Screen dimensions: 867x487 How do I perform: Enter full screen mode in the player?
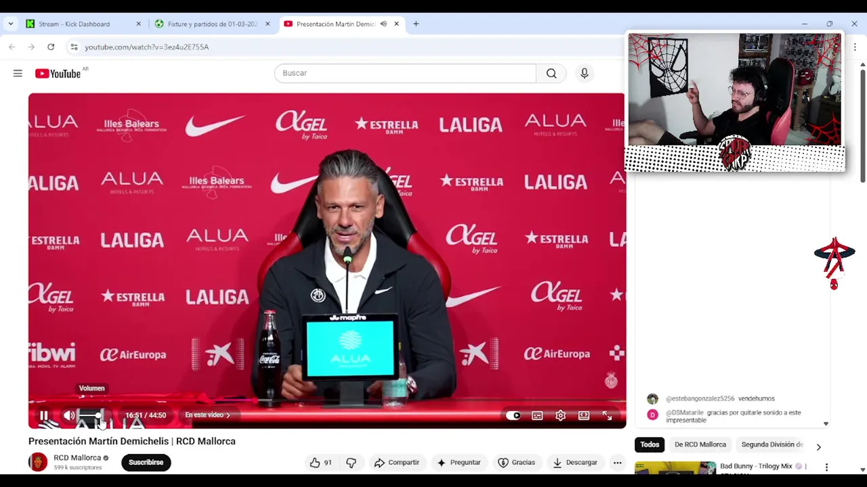[x=608, y=415]
